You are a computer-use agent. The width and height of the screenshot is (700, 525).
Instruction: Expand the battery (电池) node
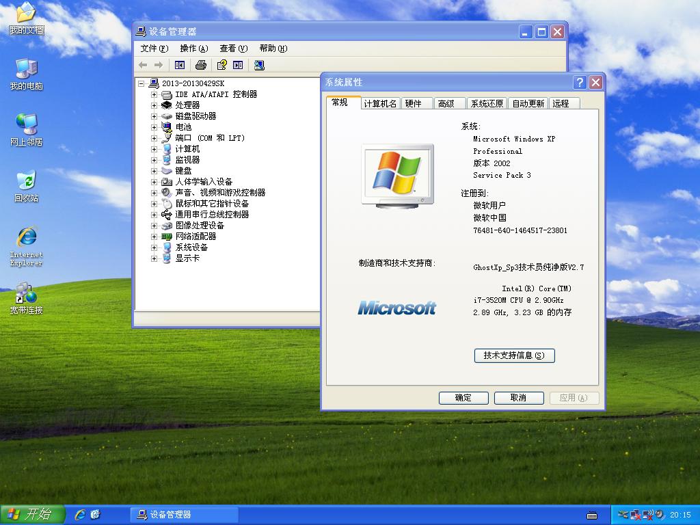154,127
